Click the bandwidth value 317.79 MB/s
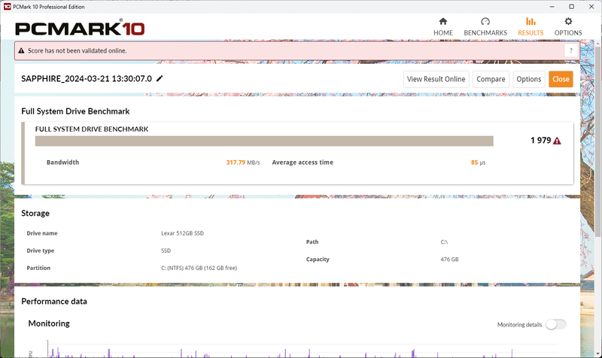The image size is (602, 358). pyautogui.click(x=242, y=162)
